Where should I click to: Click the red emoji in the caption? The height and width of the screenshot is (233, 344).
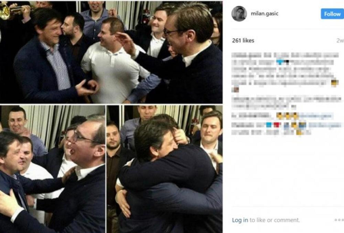click(x=277, y=125)
